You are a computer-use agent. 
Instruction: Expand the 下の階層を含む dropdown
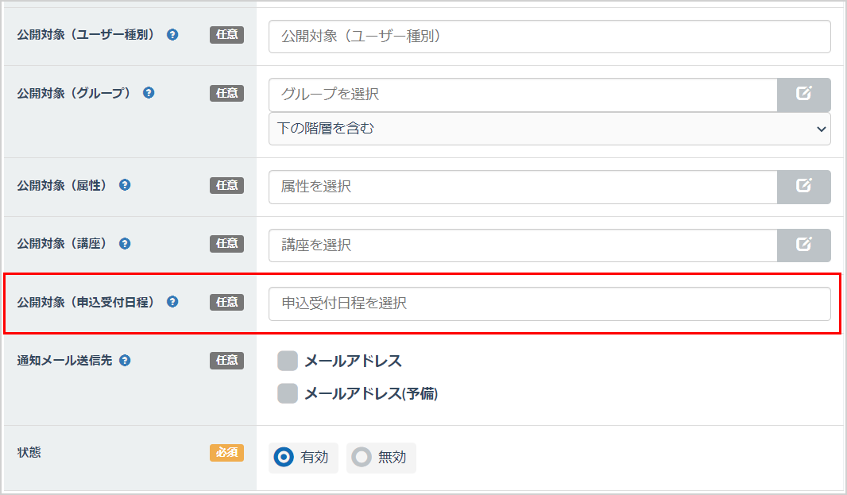tap(549, 129)
